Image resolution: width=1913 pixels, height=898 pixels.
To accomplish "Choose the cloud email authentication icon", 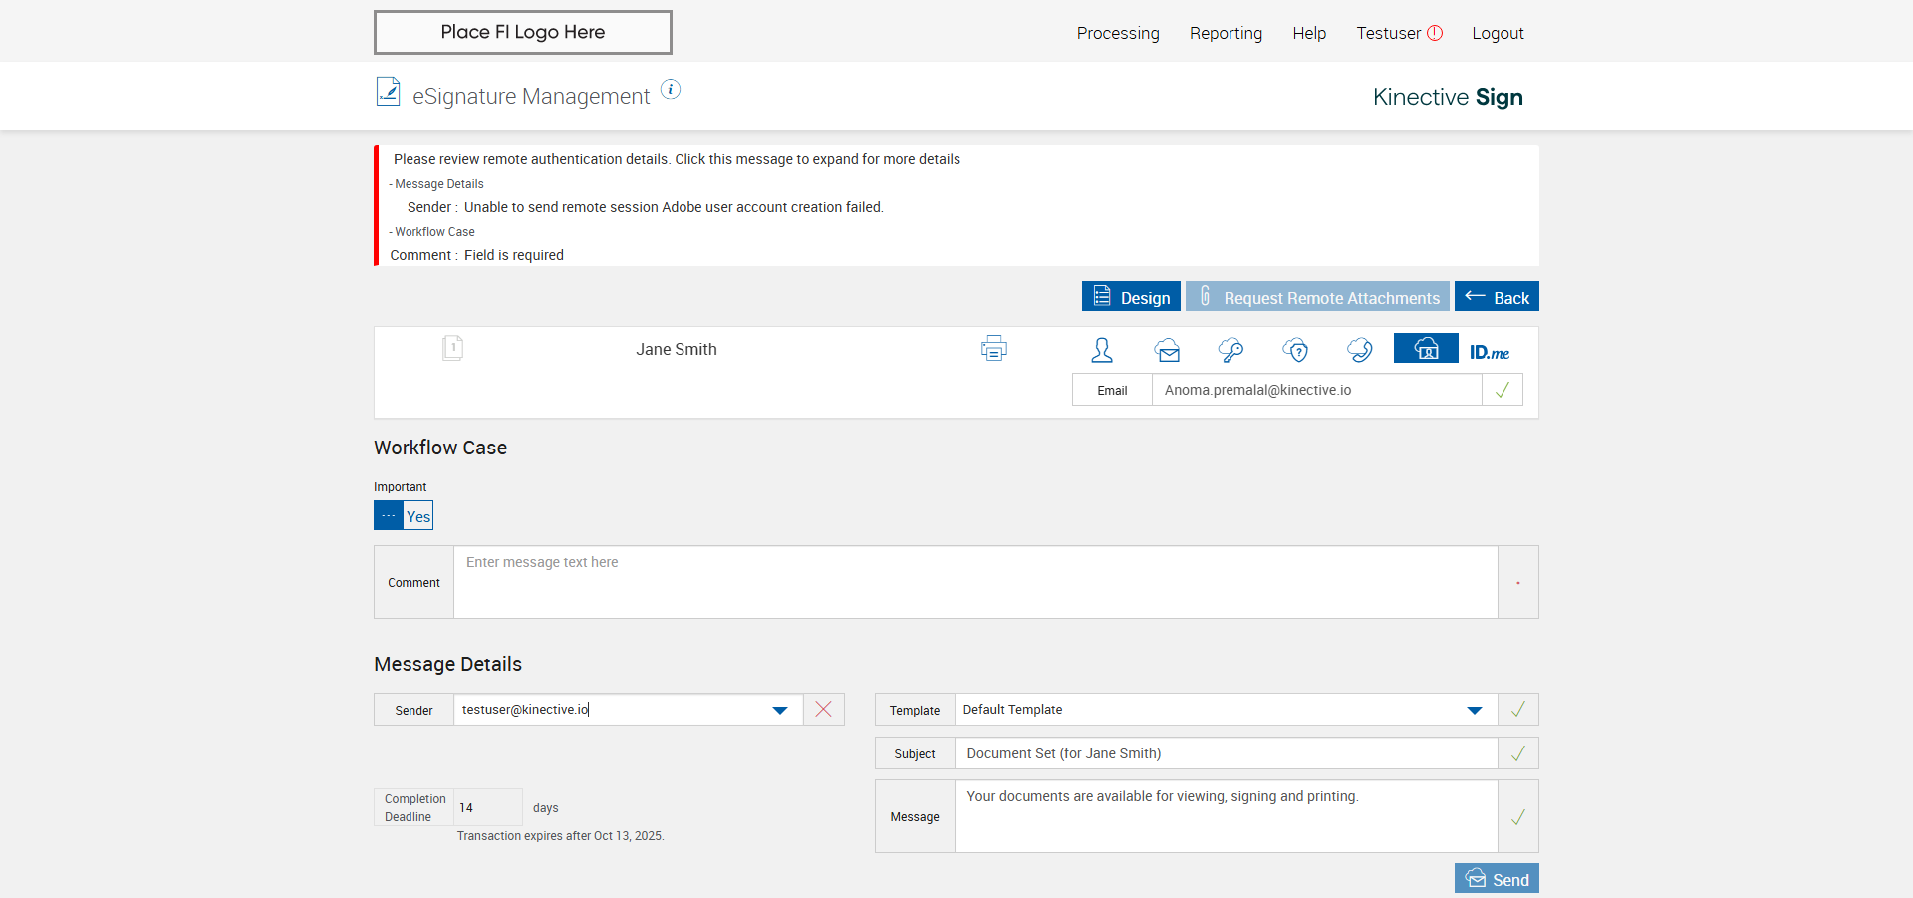I will [1167, 350].
